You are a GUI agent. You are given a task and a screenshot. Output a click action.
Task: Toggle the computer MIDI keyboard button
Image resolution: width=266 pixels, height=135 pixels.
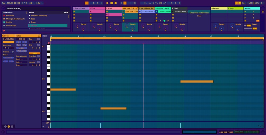coord(240,3)
